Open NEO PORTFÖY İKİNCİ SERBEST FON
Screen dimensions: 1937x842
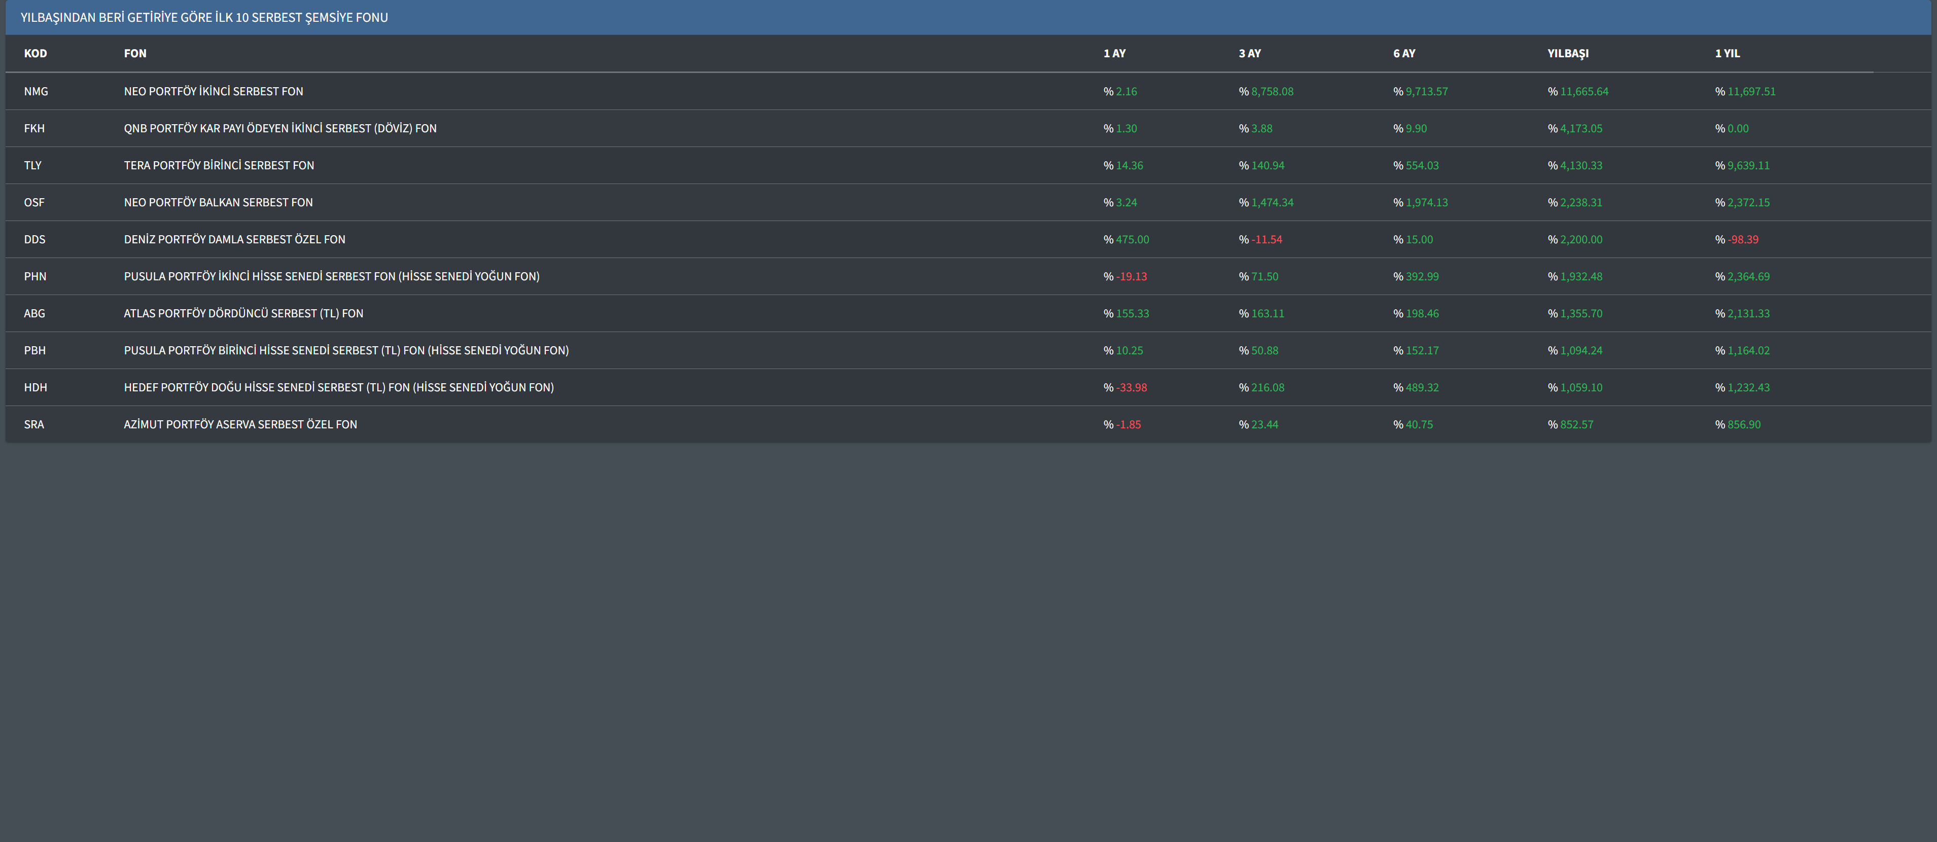tap(214, 92)
